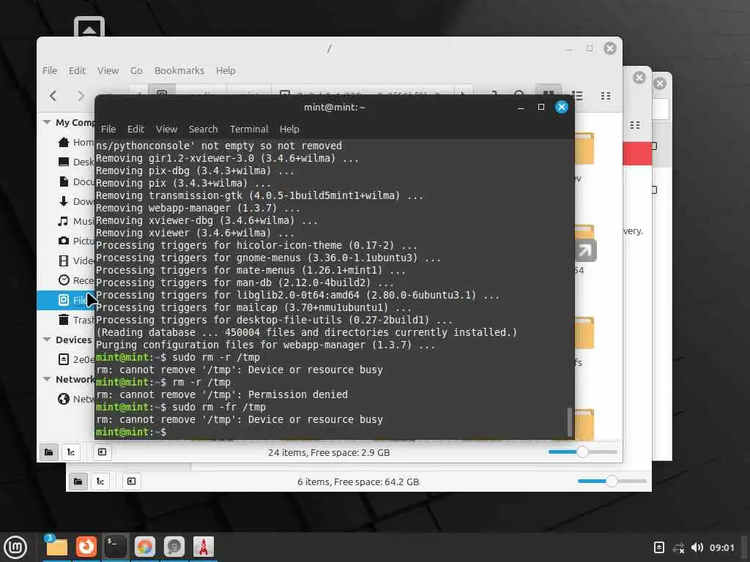Viewport: 750px width, 562px height.
Task: Open terminal Search menu
Action: point(203,129)
